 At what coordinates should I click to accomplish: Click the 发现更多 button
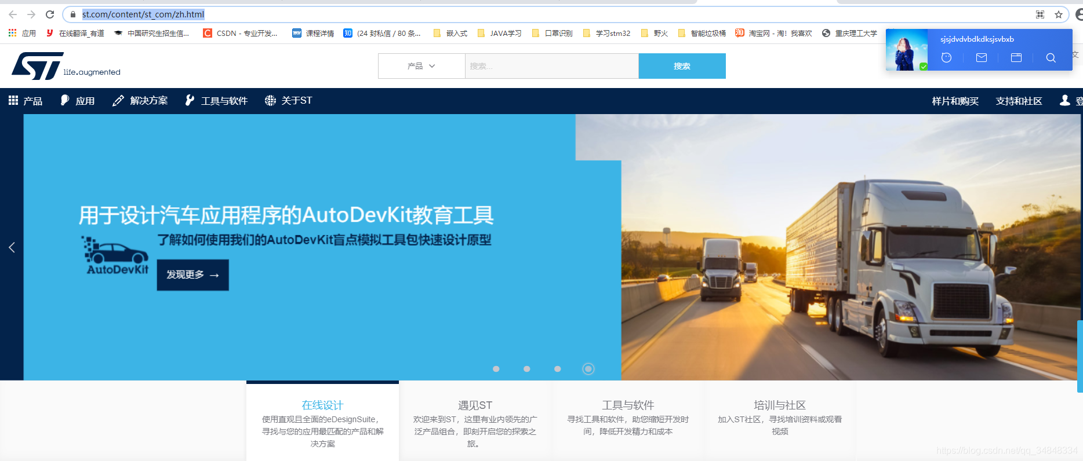click(192, 275)
